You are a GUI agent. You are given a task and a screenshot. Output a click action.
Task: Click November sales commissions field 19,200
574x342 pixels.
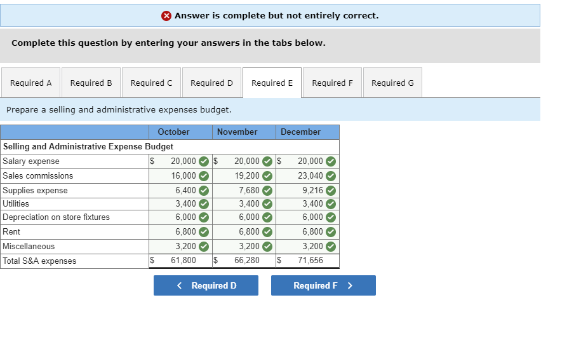(x=244, y=176)
